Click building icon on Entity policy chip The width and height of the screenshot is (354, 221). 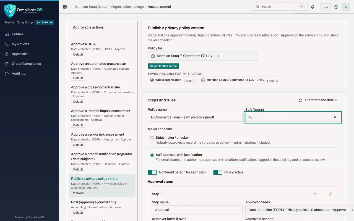pyautogui.click(x=203, y=80)
